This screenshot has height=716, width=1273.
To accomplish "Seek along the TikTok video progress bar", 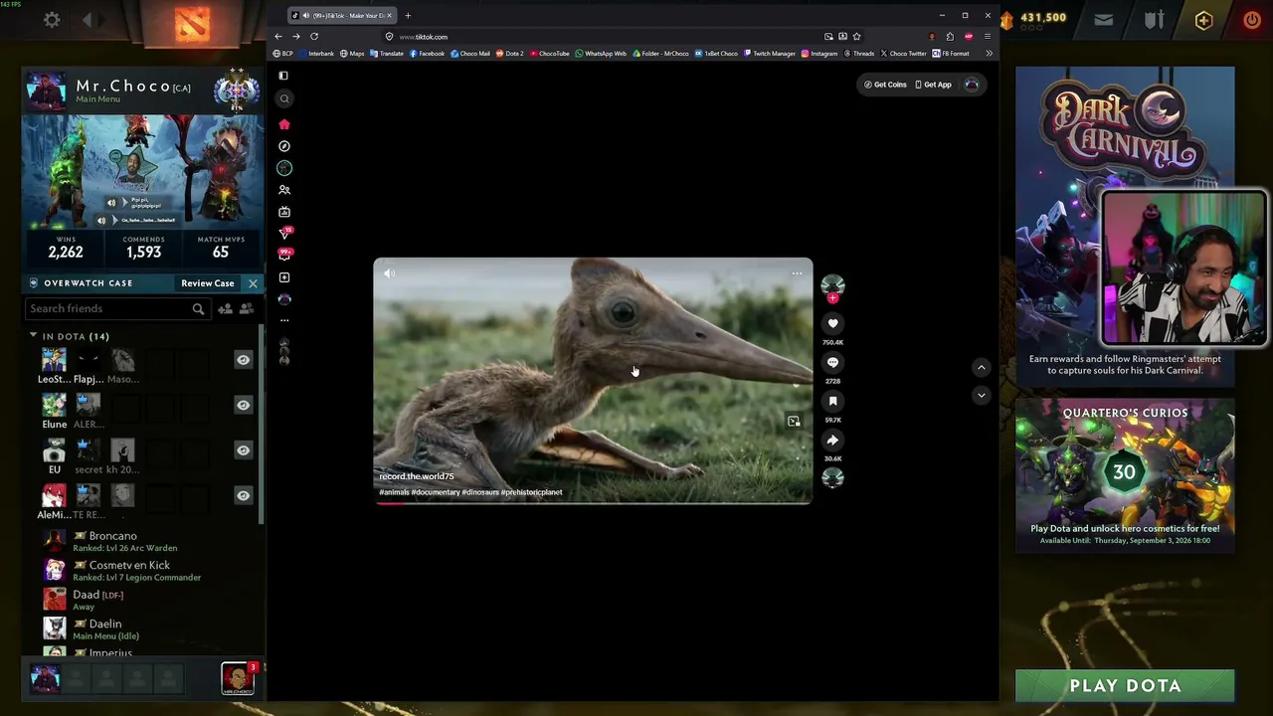I will click(x=593, y=503).
